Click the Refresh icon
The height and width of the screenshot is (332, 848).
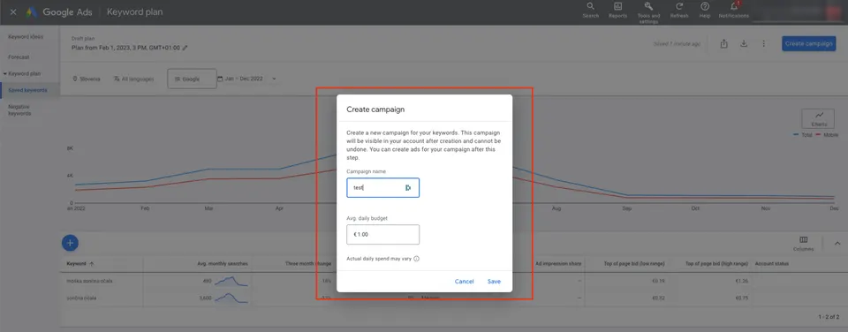(x=679, y=10)
